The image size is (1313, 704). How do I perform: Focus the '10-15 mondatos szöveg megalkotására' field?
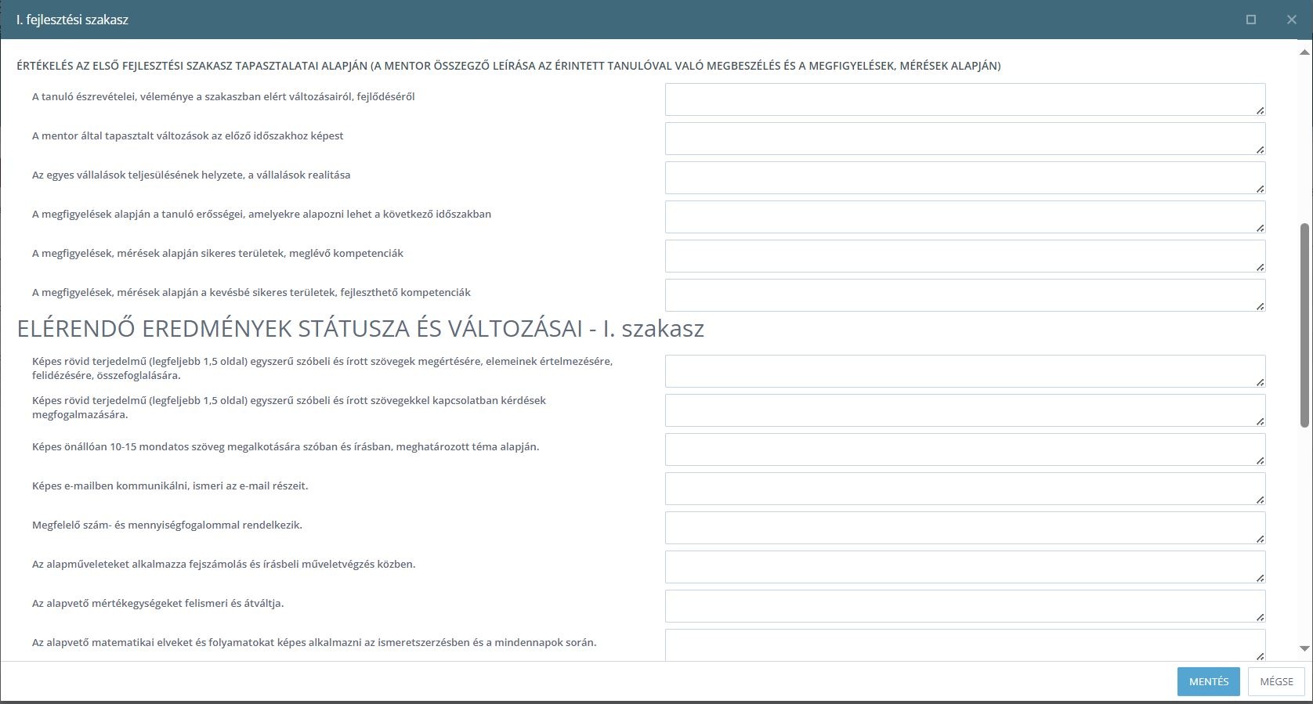pos(965,449)
